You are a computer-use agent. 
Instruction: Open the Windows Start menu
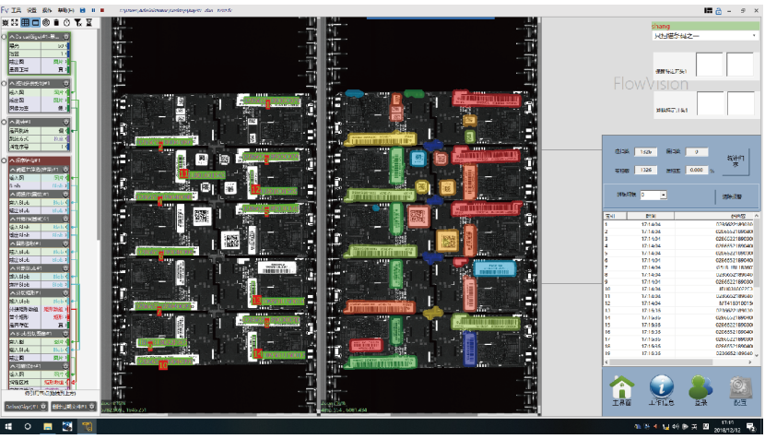tap(8, 427)
